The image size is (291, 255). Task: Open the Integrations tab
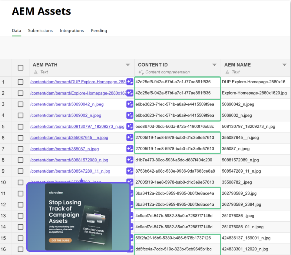72,31
